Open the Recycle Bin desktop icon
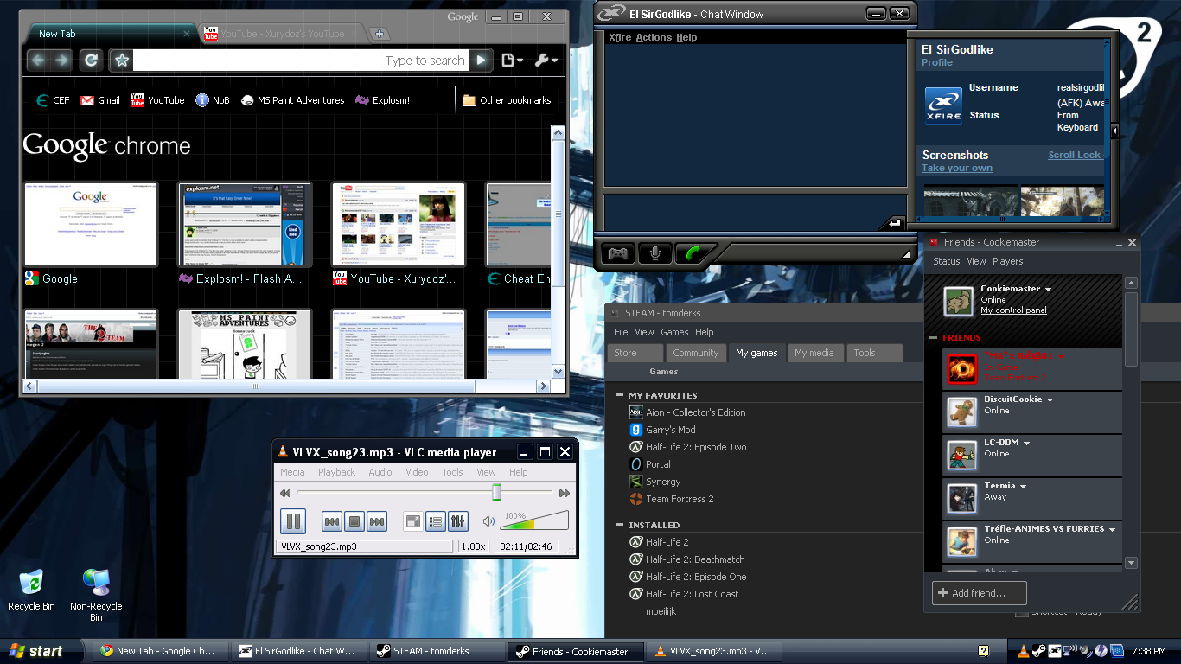Viewport: 1181px width, 664px height. [31, 584]
